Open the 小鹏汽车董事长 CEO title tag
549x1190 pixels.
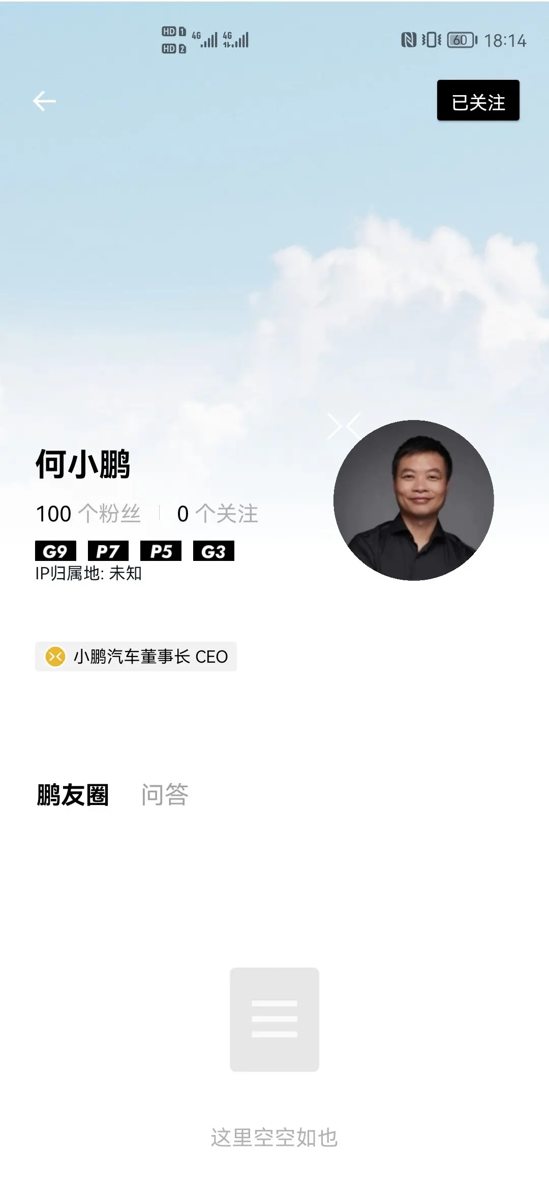click(136, 656)
